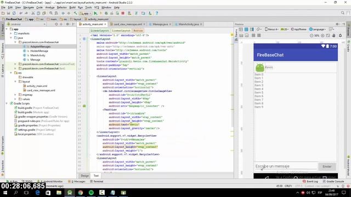
Task: Click the Debug app bug icon
Action: [x=106, y=13]
